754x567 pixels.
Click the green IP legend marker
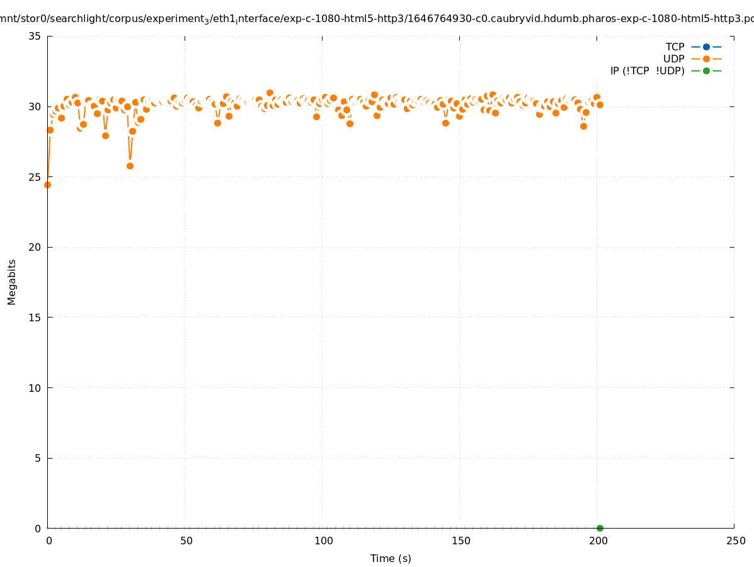706,71
